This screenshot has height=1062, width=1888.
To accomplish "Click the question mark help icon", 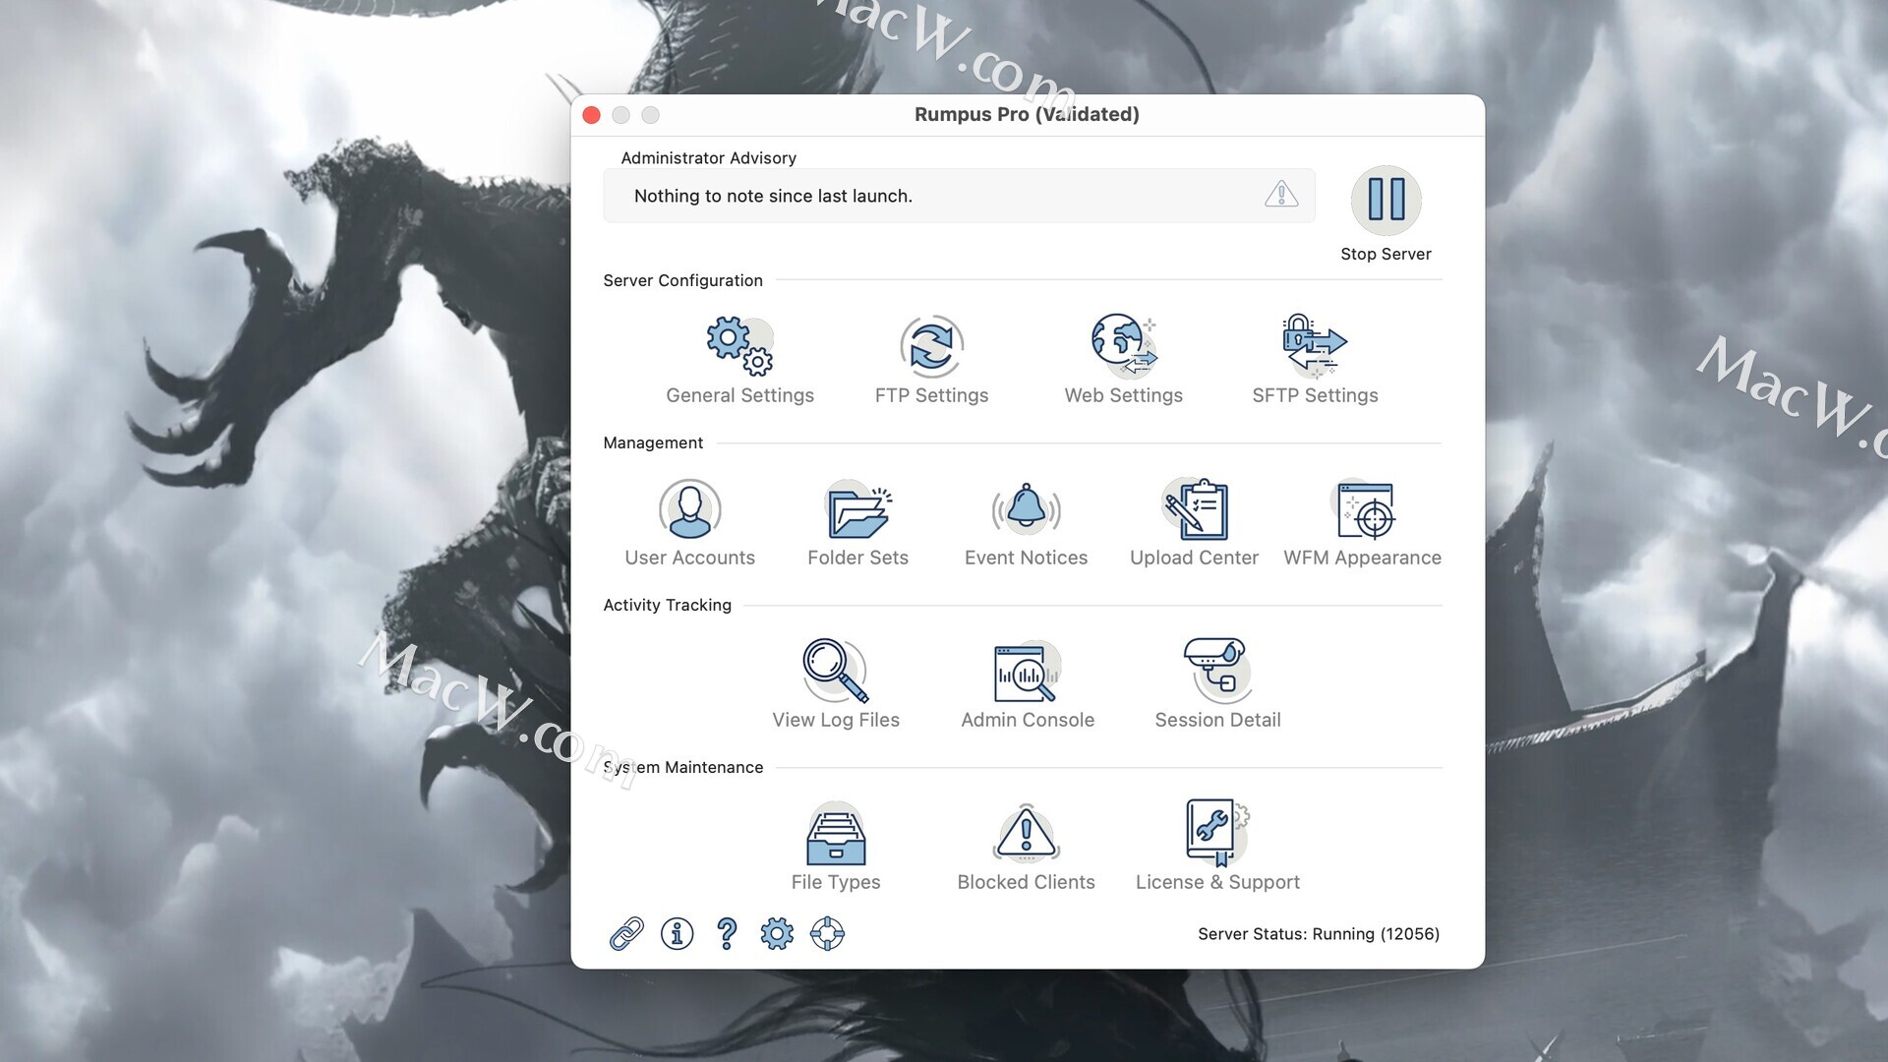I will tap(727, 933).
